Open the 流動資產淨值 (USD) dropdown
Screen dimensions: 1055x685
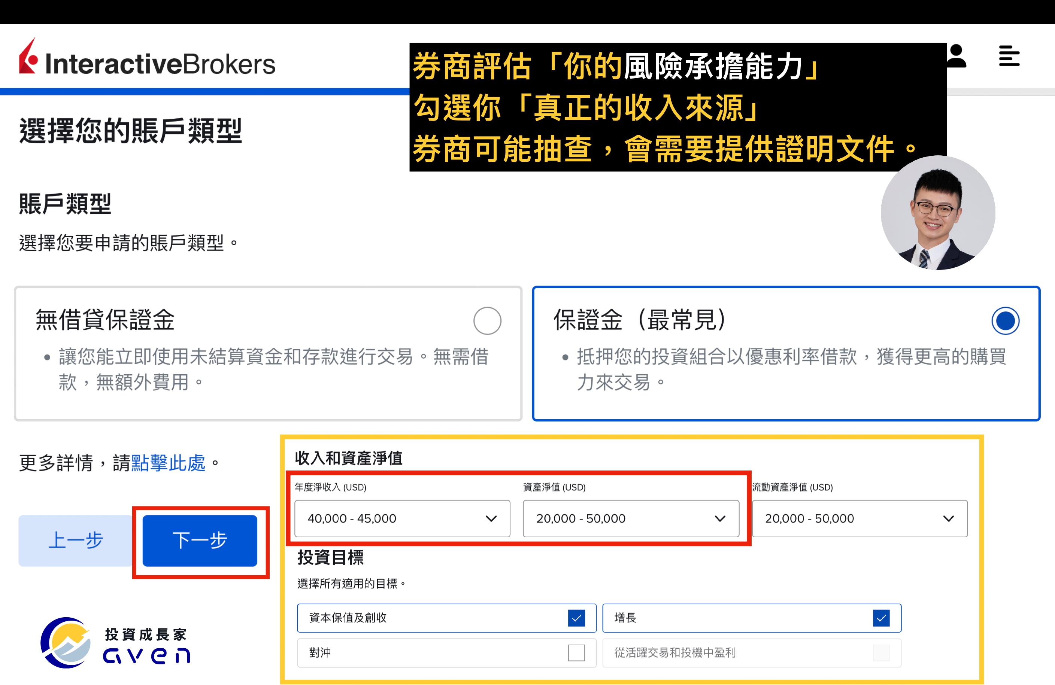click(x=860, y=518)
